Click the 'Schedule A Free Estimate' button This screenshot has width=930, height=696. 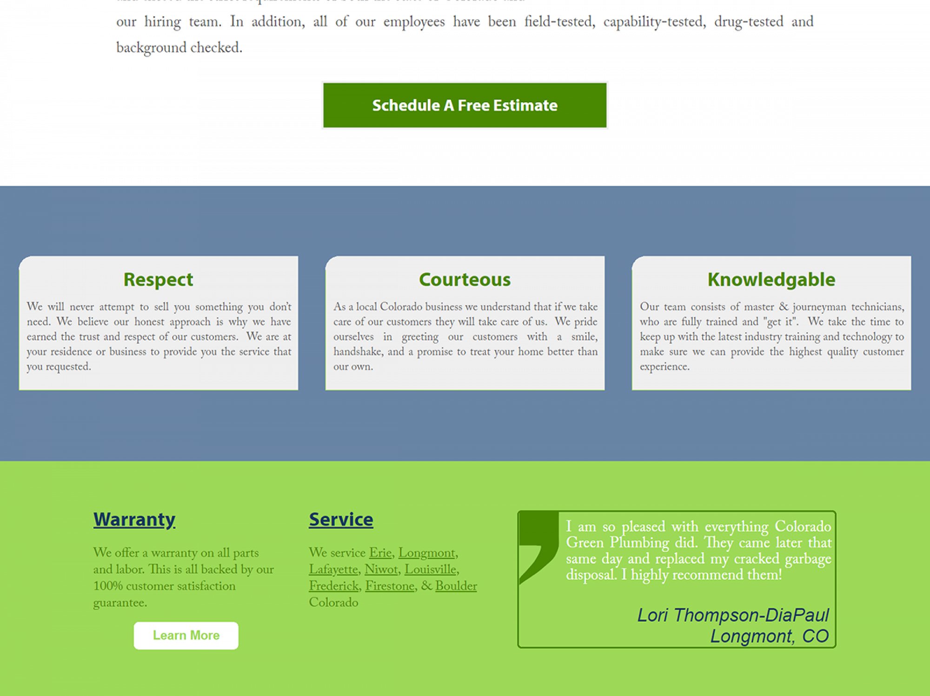point(465,105)
